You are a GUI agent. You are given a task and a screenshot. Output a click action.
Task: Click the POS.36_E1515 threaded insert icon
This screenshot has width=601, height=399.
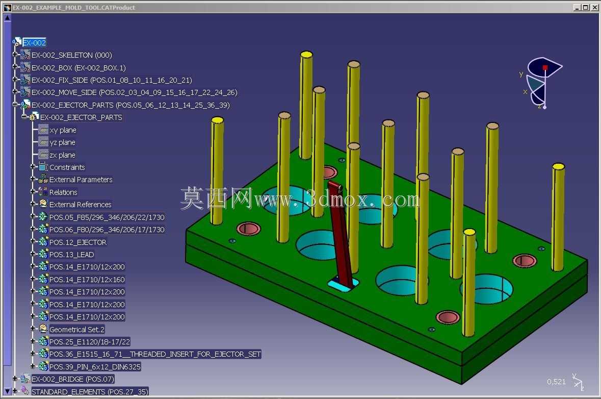[43, 354]
